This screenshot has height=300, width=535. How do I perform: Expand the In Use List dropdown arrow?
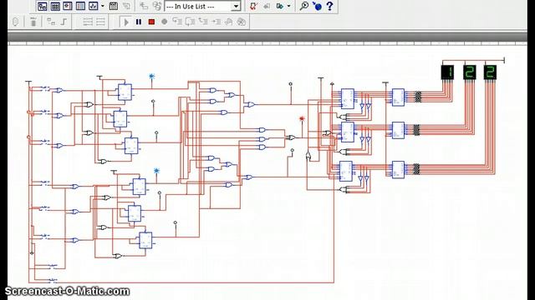coord(236,7)
